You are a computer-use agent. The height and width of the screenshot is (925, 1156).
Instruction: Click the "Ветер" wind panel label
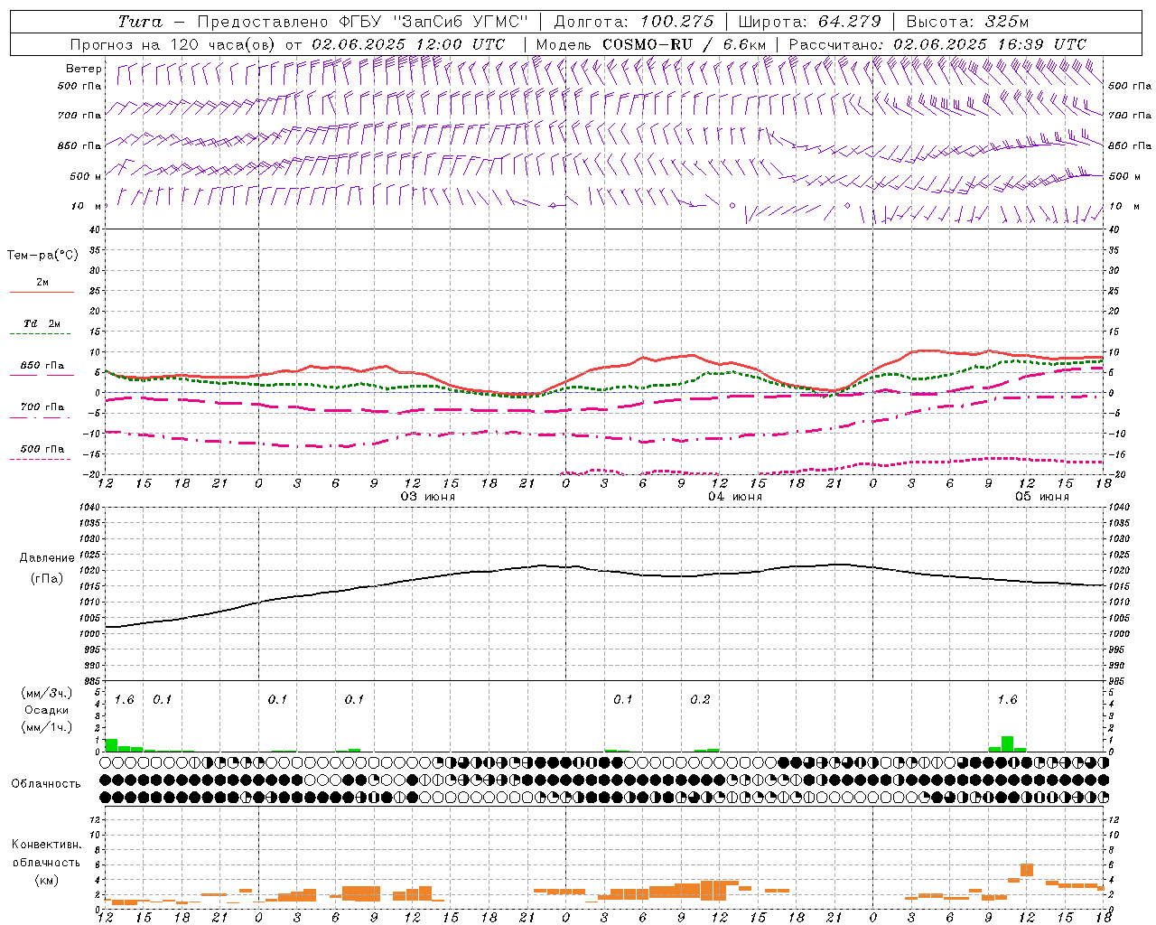[84, 69]
